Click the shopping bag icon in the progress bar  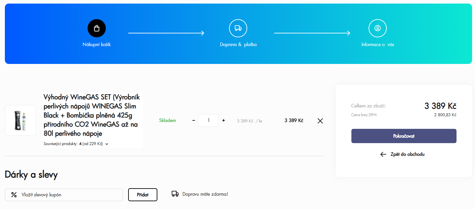tap(97, 28)
